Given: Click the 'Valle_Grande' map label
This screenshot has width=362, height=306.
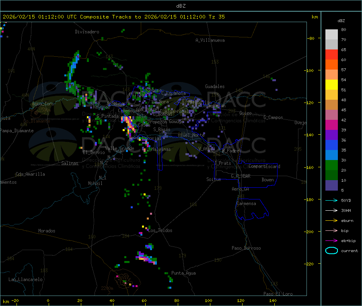Looking at the screenshot, I should pyautogui.click(x=119, y=148).
